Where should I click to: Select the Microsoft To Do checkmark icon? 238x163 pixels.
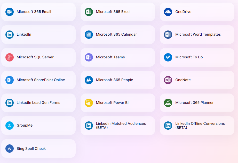tap(168, 57)
